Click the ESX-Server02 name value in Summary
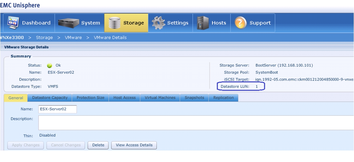The image size is (354, 162). tap(61, 73)
